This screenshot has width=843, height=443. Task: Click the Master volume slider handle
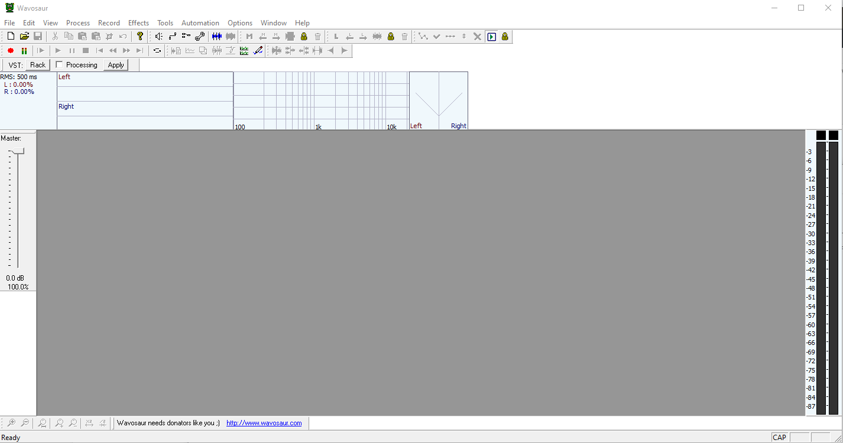19,152
